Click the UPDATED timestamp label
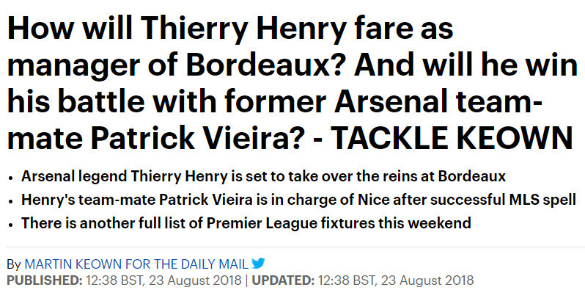Screen dimensions: 585x290 284,280
